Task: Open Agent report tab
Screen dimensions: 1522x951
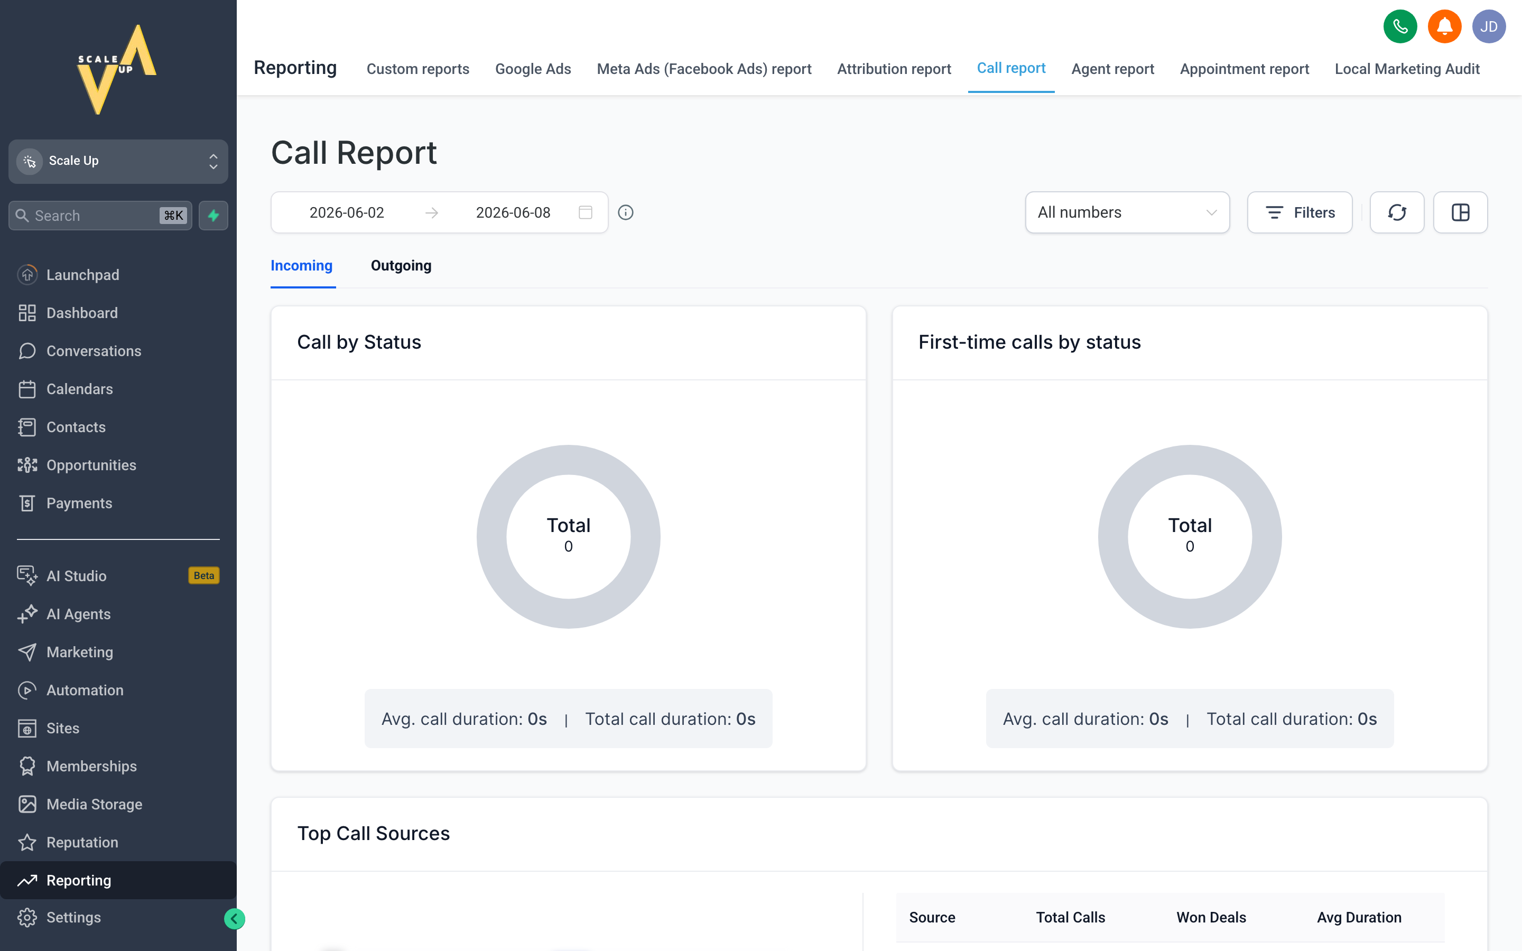Action: 1112,69
